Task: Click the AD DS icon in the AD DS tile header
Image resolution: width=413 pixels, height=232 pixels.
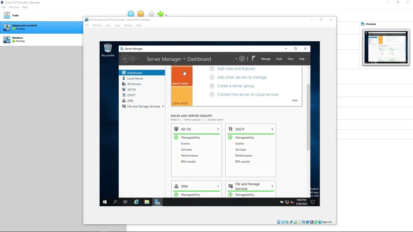Action: 176,129
